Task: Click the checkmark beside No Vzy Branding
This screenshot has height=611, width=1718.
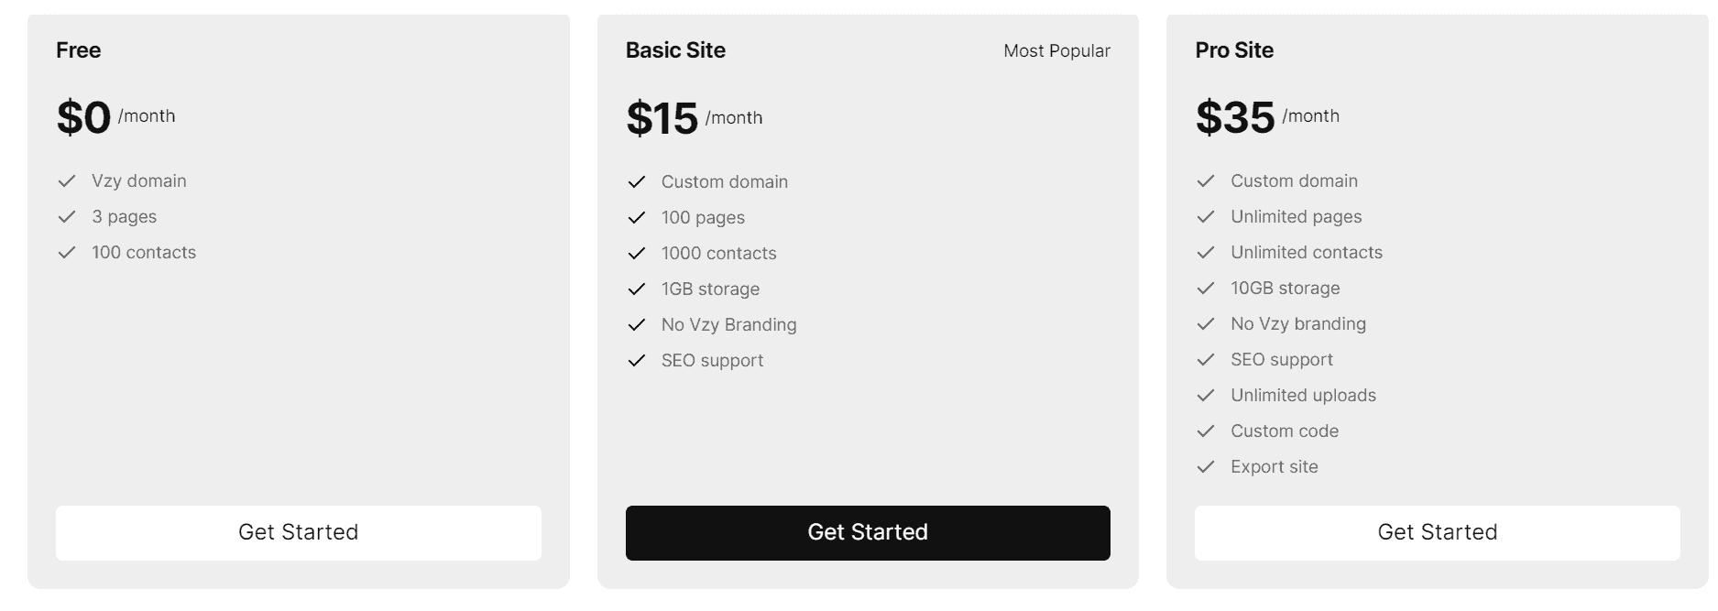Action: 636,324
